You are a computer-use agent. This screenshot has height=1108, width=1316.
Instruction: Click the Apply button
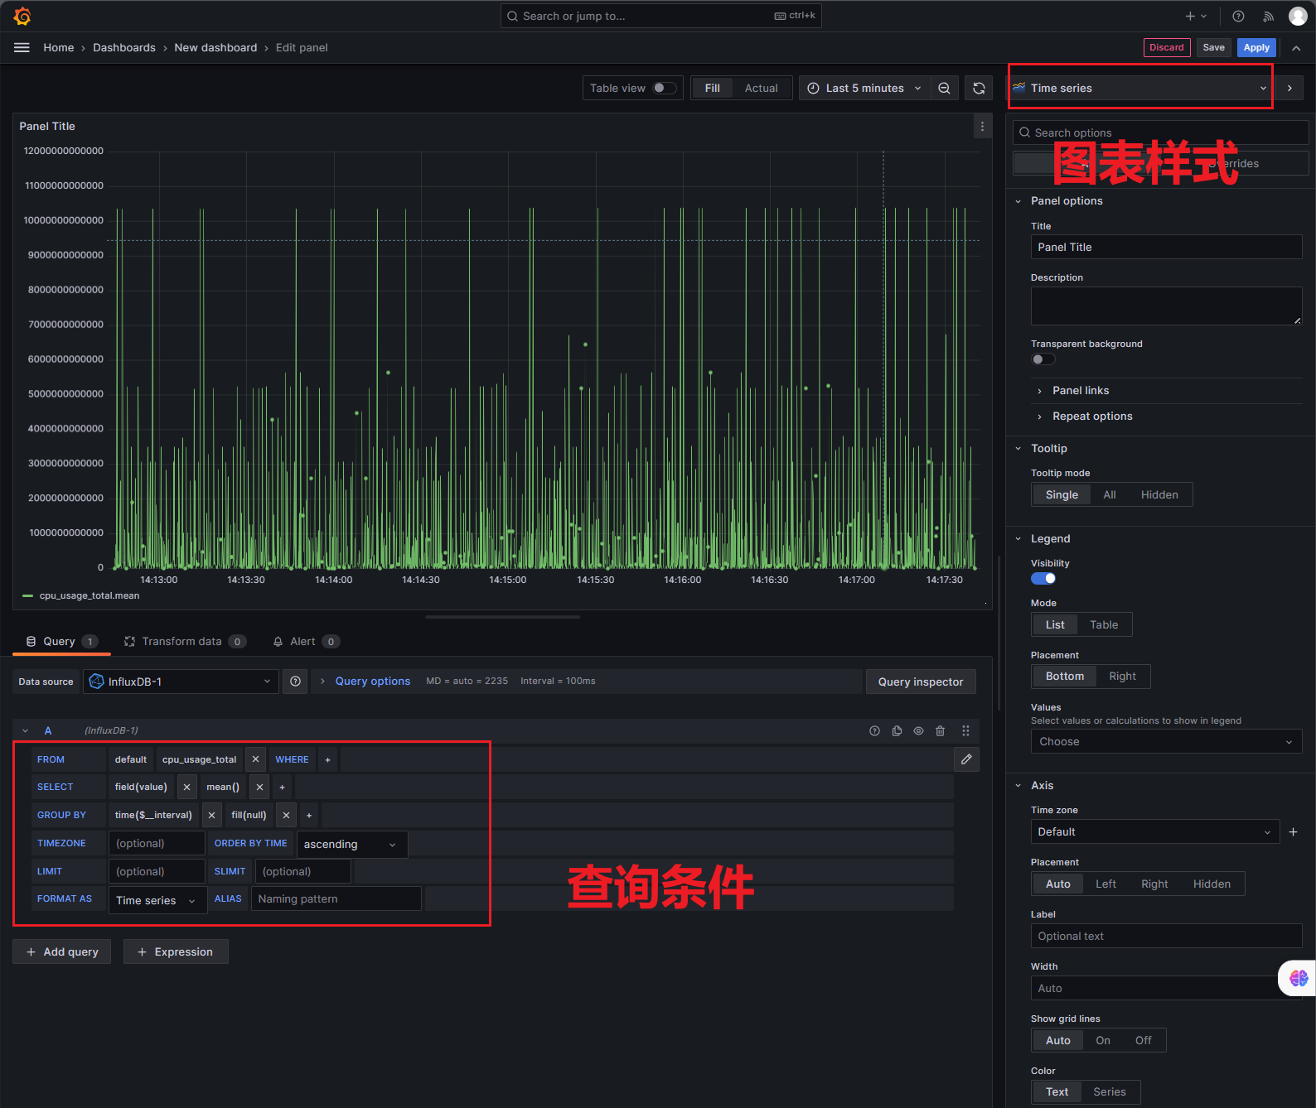click(x=1256, y=47)
